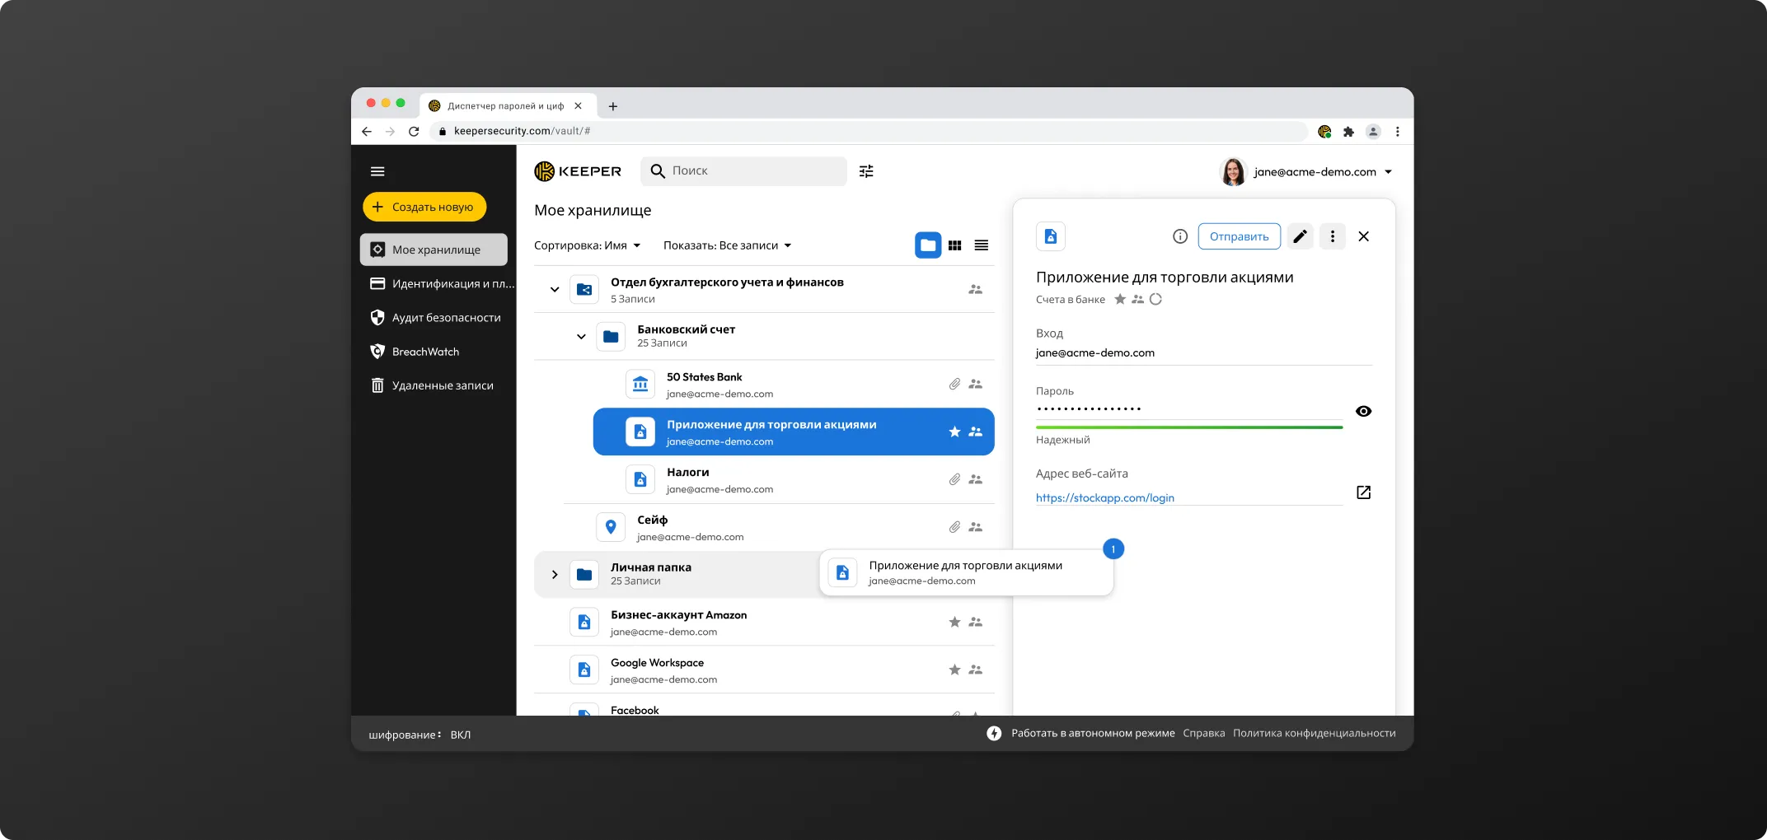Collapse Отдел бухгалтерского учета и финансов folder
Image resolution: width=1767 pixels, height=840 pixels.
tap(555, 289)
